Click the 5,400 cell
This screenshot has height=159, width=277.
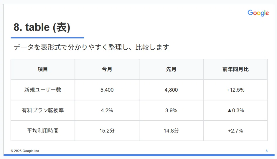tap(107, 90)
